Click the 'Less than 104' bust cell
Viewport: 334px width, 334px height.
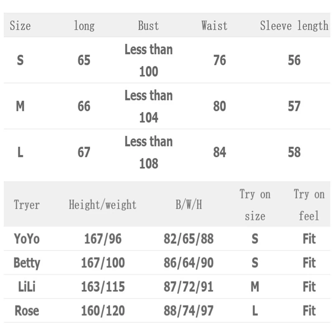tap(148, 106)
